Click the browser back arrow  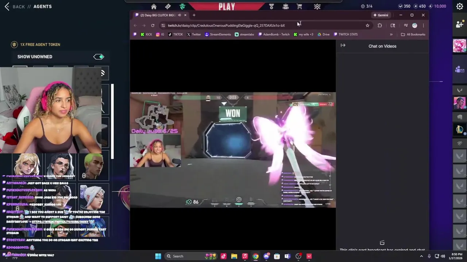point(135,25)
